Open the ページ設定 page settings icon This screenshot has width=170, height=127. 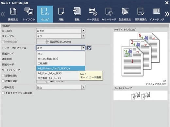tap(93, 14)
